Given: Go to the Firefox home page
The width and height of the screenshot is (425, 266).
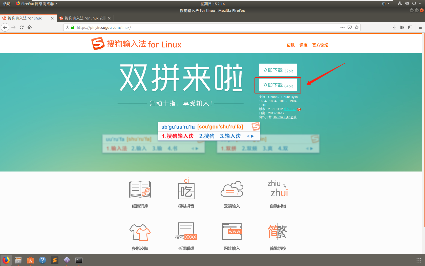Looking at the screenshot, I should 30,27.
